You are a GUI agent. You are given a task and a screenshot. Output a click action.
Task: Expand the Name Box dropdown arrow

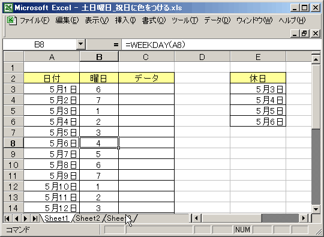(x=81, y=44)
